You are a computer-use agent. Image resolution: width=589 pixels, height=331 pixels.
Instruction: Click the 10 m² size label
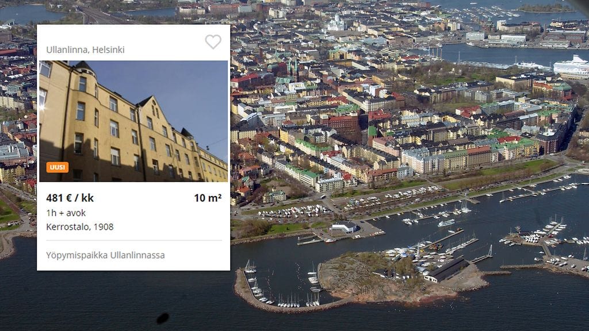208,198
